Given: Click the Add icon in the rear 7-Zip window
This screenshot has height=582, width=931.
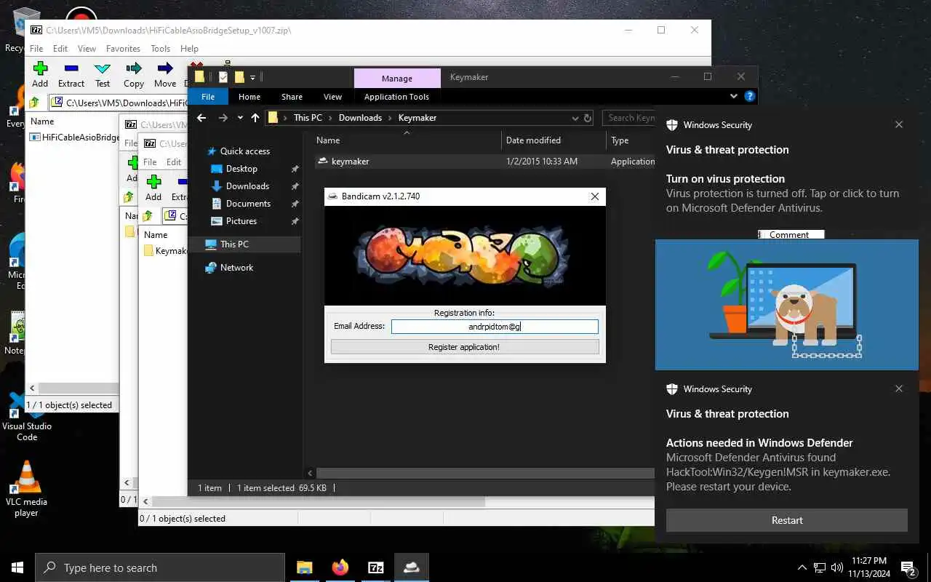Looking at the screenshot, I should coord(40,68).
